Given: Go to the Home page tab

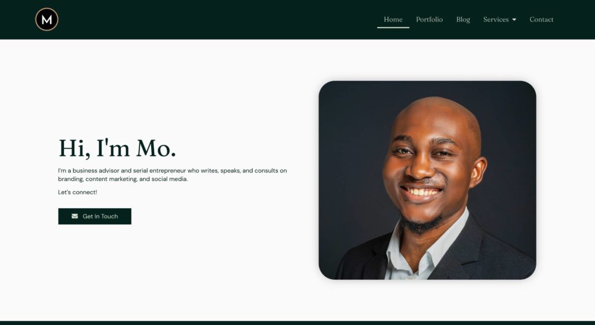Looking at the screenshot, I should point(393,19).
